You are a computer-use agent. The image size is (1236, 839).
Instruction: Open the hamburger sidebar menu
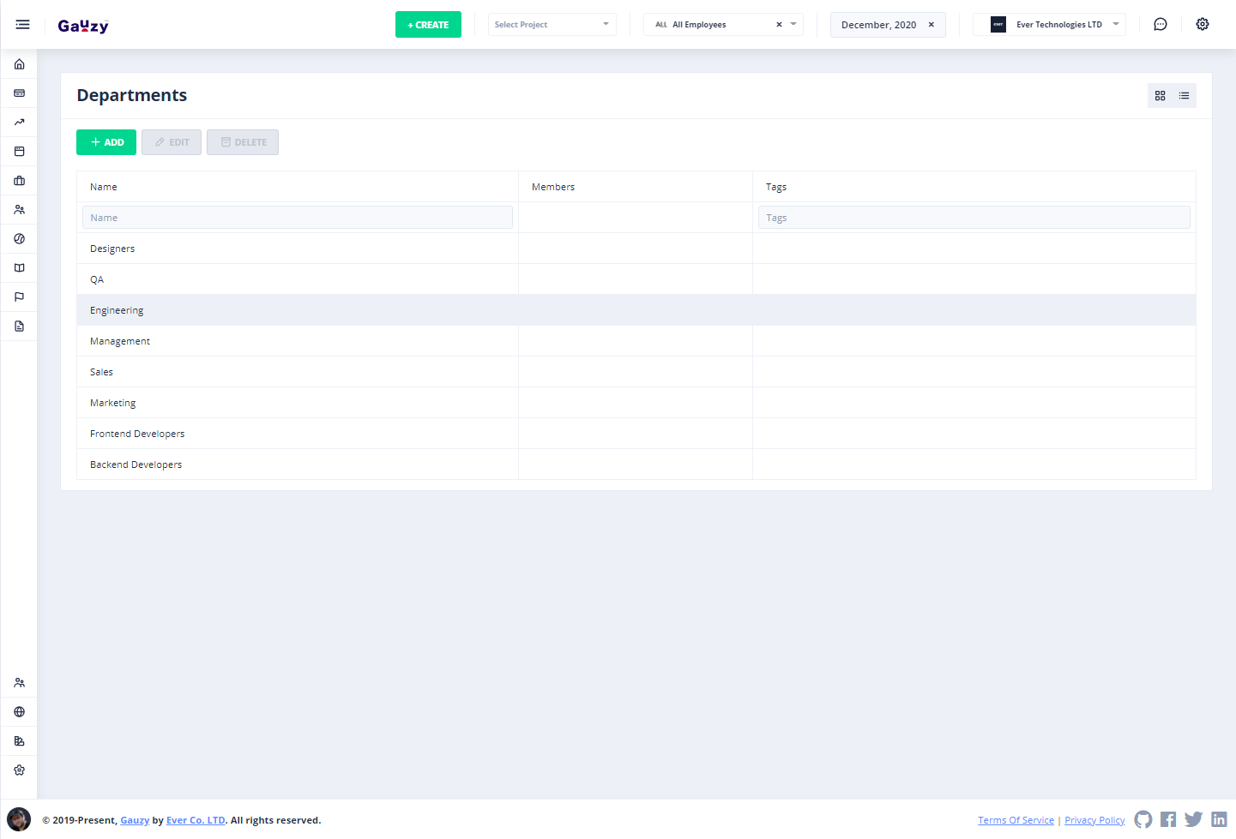(22, 25)
